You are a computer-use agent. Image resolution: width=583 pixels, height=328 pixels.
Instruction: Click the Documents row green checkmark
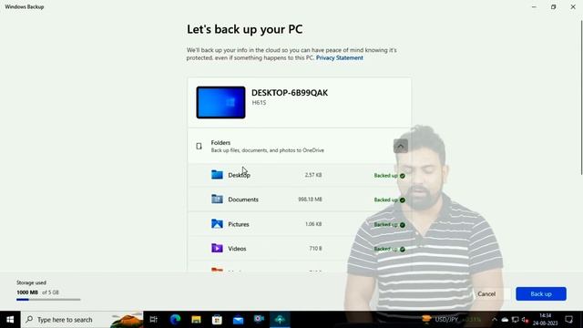pyautogui.click(x=403, y=200)
